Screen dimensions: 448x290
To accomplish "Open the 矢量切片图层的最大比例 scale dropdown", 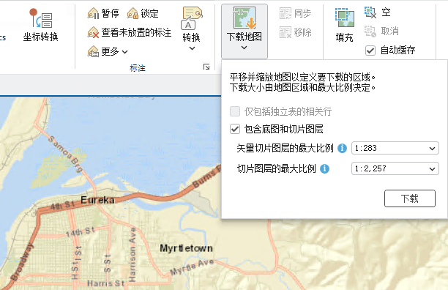I will pos(395,148).
